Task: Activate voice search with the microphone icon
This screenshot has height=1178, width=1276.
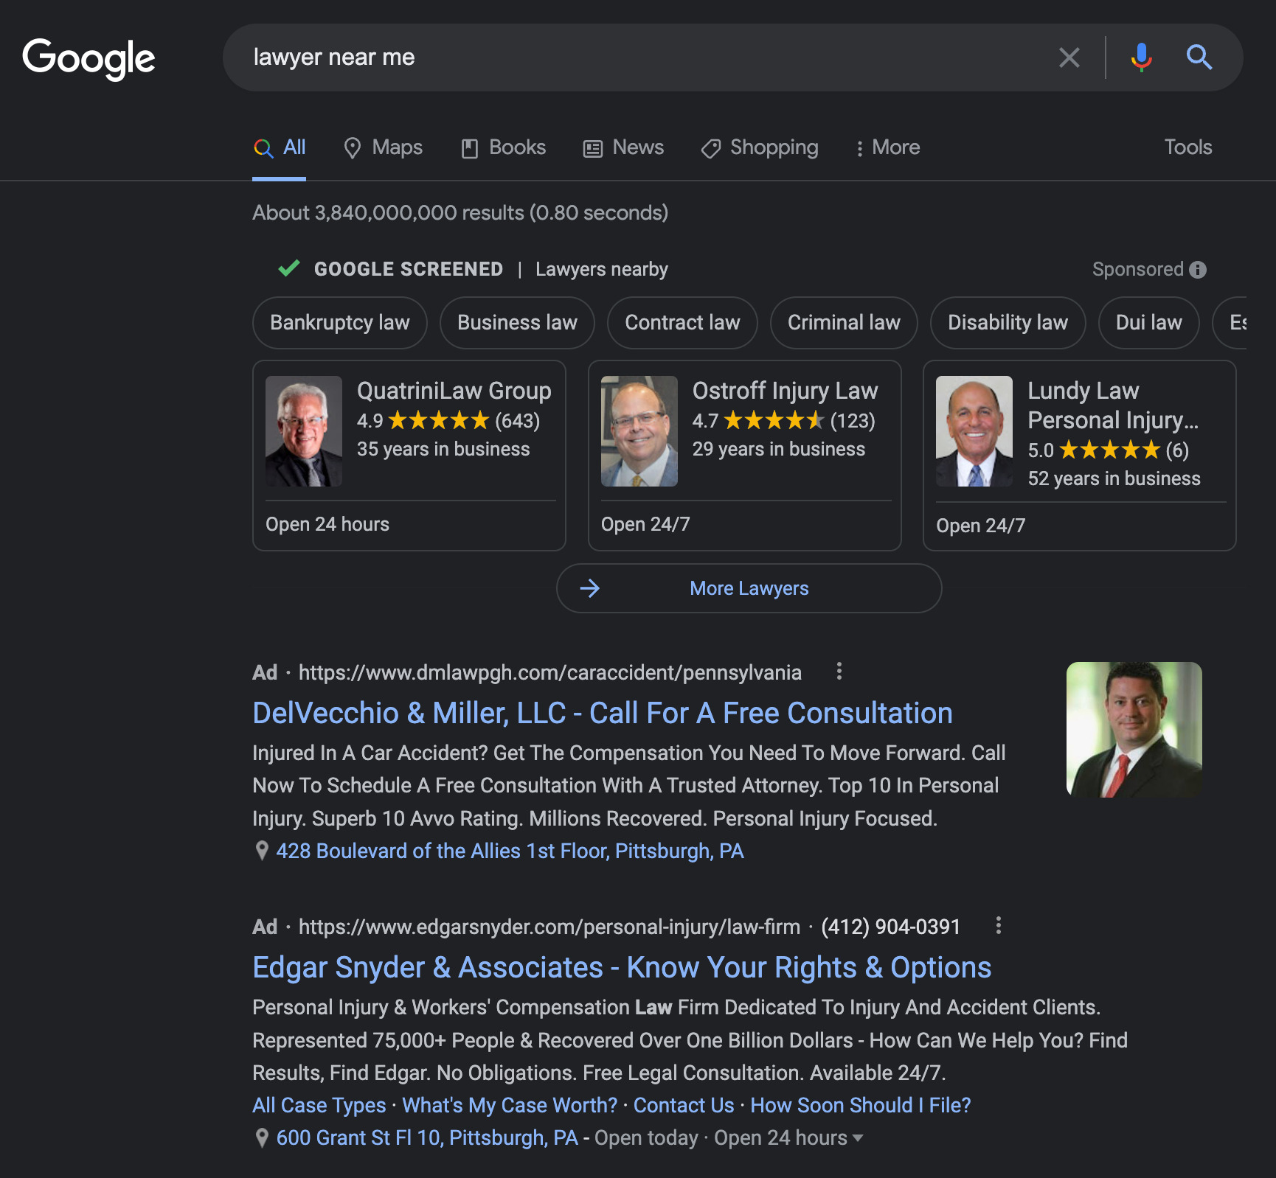Action: tap(1141, 57)
